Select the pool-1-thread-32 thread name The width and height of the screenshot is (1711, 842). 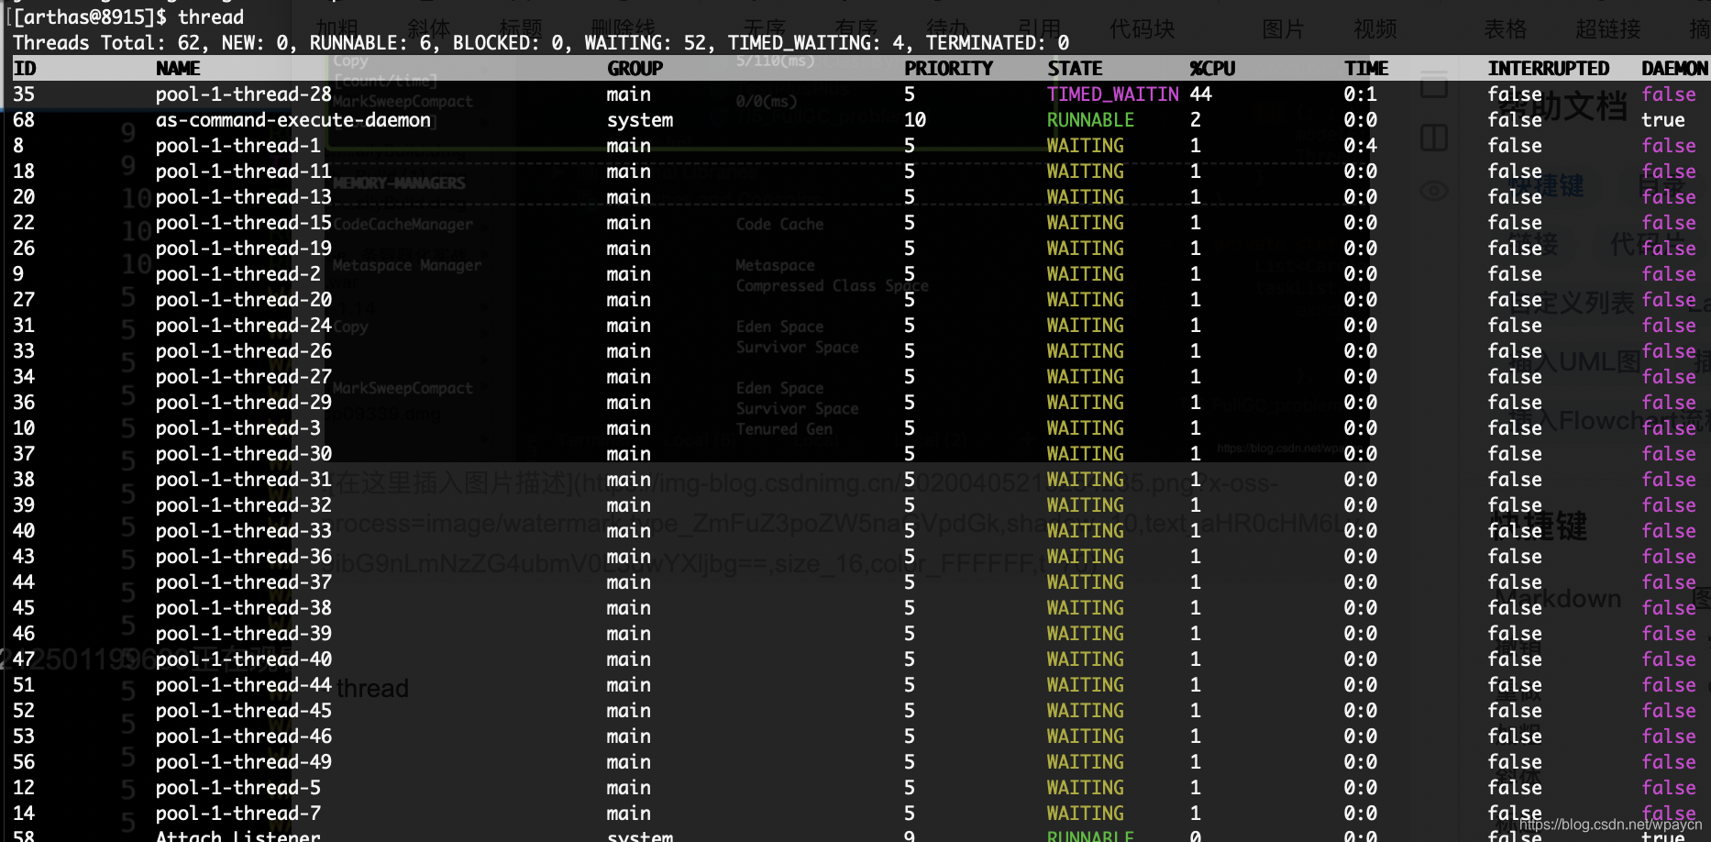click(x=244, y=505)
